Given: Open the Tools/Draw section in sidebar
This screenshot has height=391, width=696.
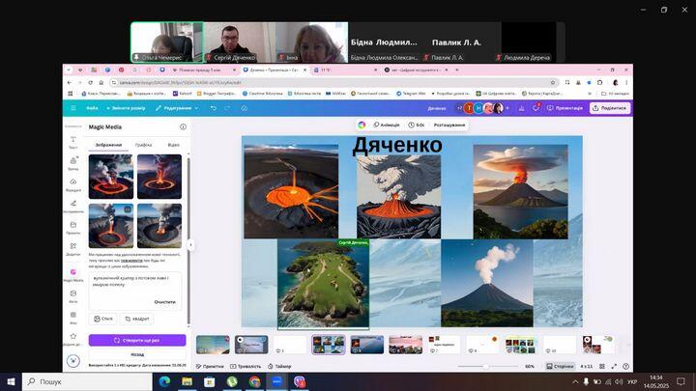Looking at the screenshot, I should pos(73,206).
